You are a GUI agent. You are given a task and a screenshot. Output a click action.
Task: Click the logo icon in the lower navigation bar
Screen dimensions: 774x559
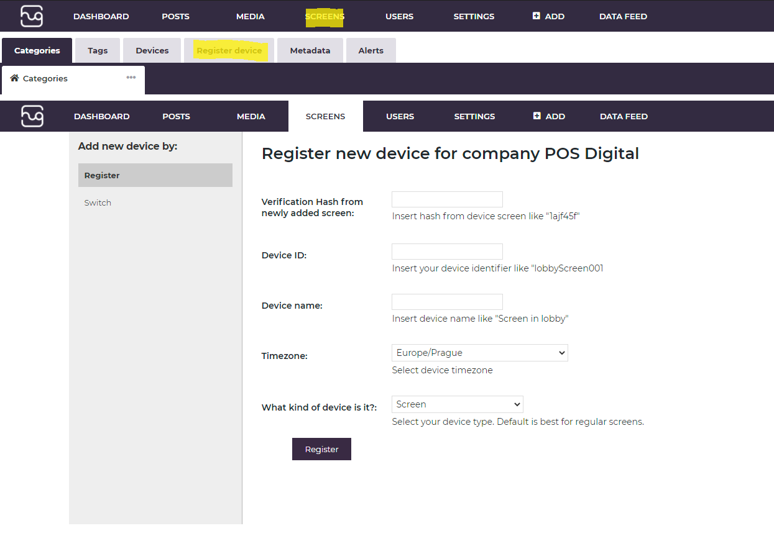pyautogui.click(x=32, y=116)
